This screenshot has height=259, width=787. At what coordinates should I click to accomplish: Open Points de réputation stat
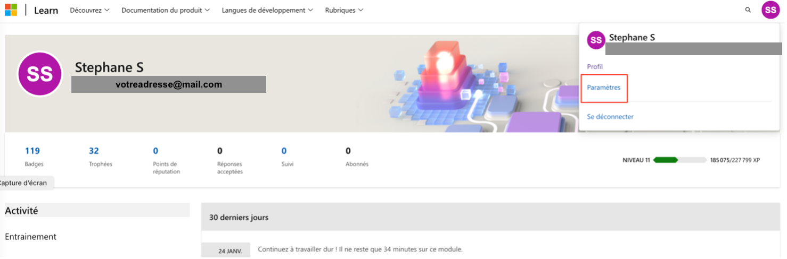(155, 151)
